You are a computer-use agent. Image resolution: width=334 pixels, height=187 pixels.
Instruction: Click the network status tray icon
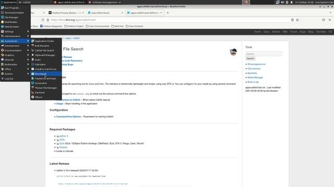point(278,2)
